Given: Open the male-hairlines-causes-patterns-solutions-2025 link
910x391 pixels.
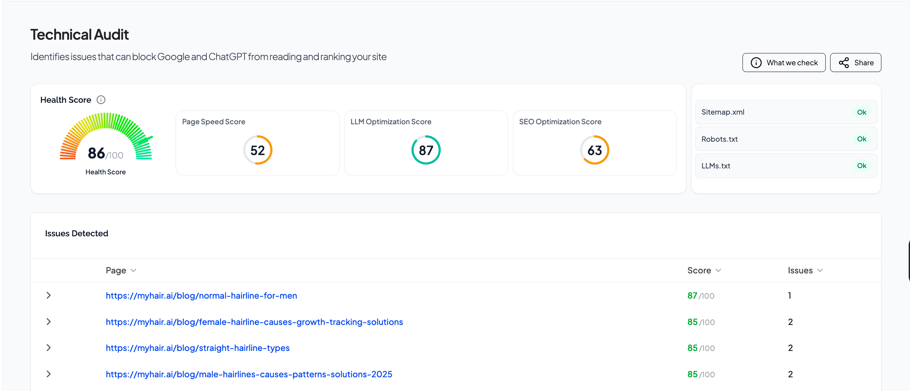Looking at the screenshot, I should tap(249, 374).
